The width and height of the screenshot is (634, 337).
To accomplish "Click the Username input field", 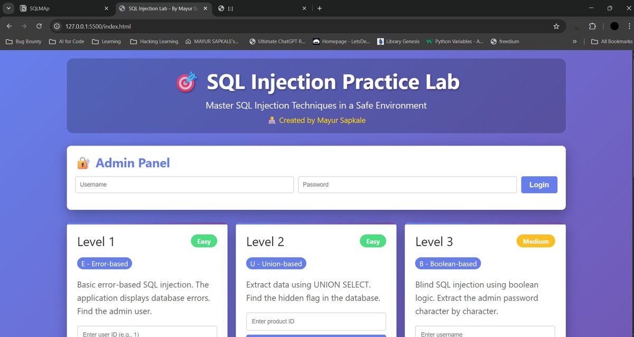I will click(x=184, y=185).
